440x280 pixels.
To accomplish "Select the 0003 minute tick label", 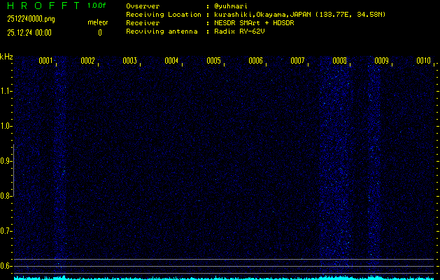I will pyautogui.click(x=129, y=61).
